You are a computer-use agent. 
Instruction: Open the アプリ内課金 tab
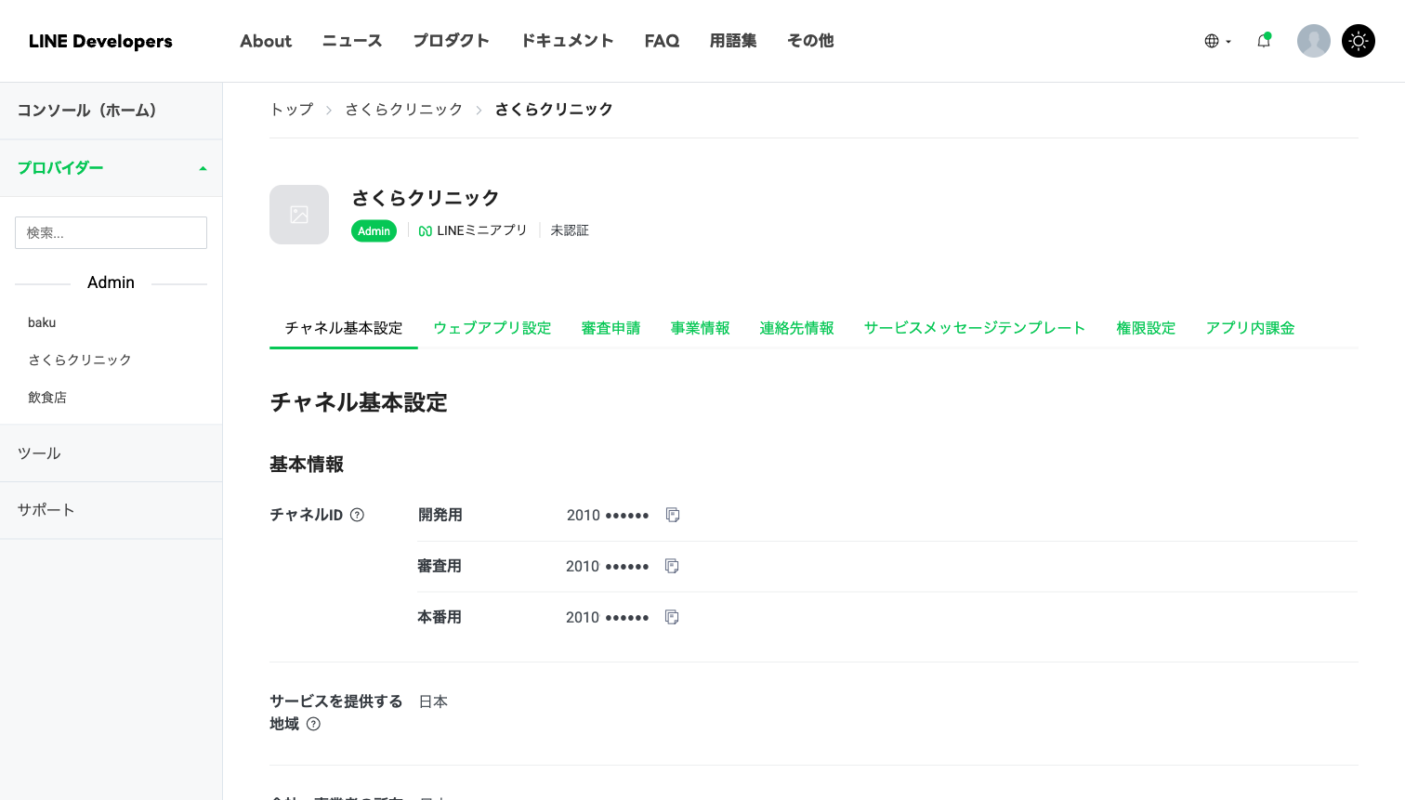(1250, 328)
